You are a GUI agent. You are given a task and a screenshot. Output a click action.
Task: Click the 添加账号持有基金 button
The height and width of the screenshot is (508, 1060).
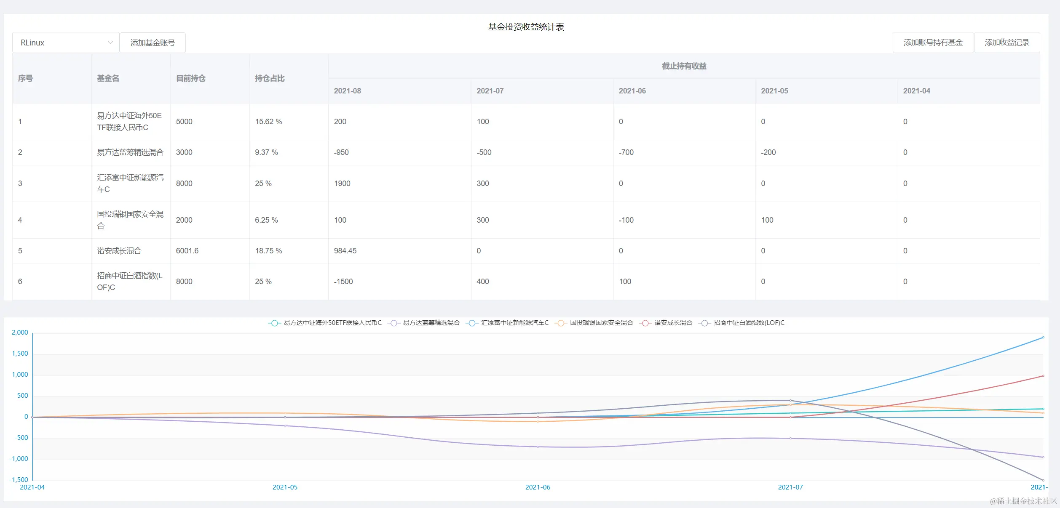[x=933, y=43]
